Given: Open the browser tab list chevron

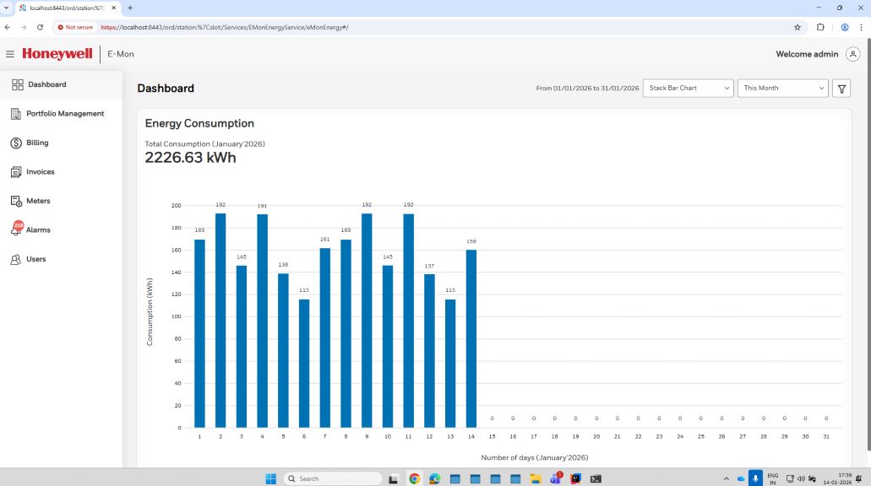Looking at the screenshot, I should (8, 8).
